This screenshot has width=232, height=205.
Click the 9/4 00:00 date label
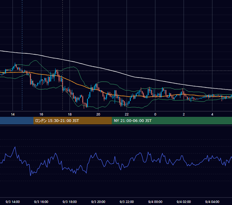(155, 202)
